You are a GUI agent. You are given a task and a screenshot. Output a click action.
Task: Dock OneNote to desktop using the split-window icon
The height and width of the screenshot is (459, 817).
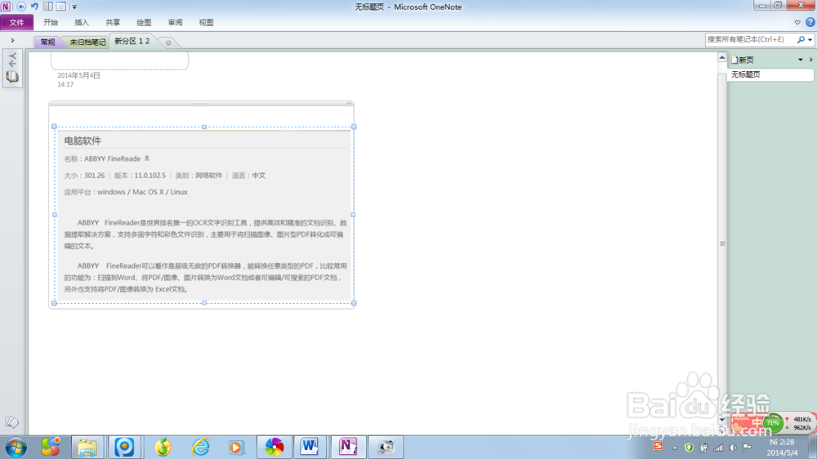(x=48, y=7)
